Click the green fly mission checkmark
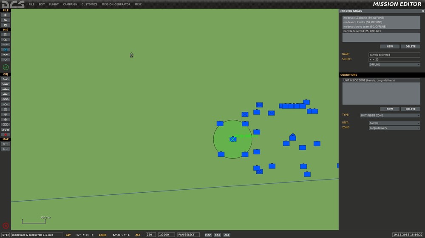425x238 pixels. [x=6, y=67]
